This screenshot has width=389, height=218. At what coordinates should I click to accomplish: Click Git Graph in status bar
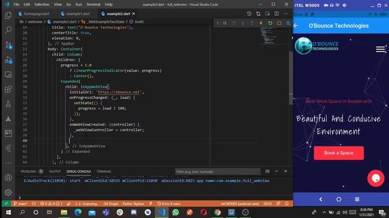(111, 203)
